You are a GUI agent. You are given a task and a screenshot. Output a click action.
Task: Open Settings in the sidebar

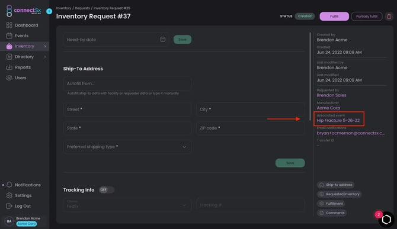[x=19, y=195]
